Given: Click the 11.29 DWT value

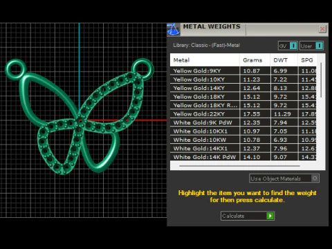Looking at the screenshot, I should pos(282,114).
